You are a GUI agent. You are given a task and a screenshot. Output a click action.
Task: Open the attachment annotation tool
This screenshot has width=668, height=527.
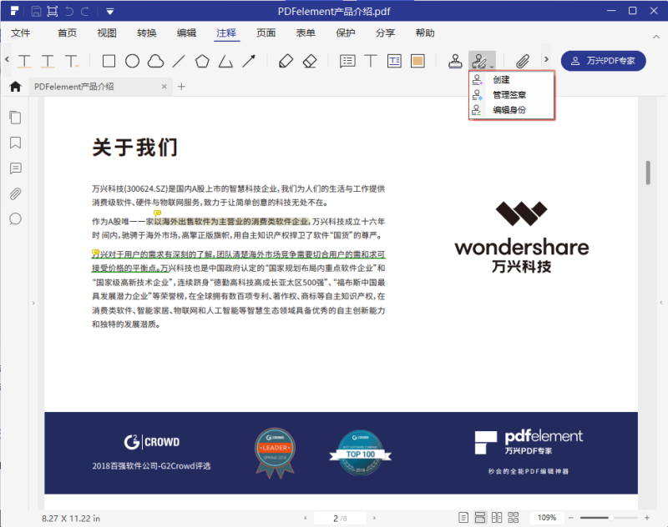pyautogui.click(x=523, y=60)
